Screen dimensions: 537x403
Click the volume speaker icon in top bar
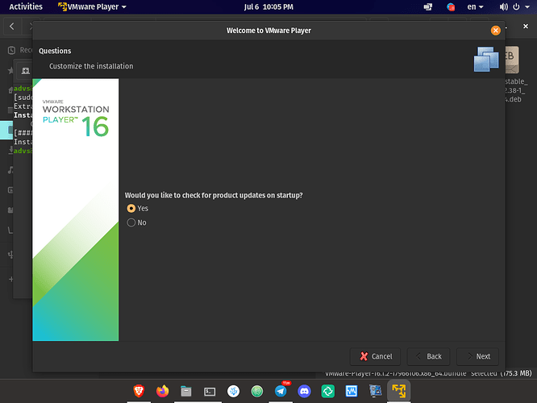point(503,6)
